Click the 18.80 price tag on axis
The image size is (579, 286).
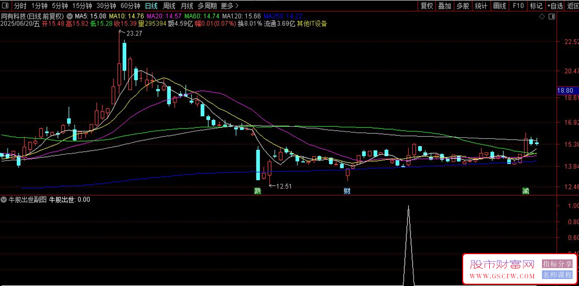click(x=567, y=90)
